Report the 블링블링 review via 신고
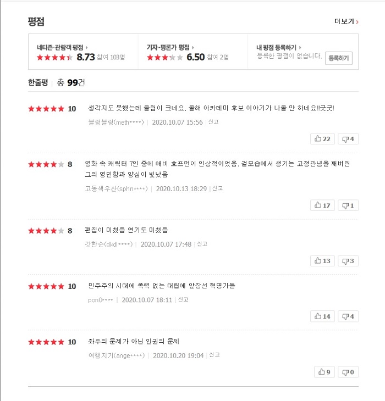Screen dimensions: 385x401 [x=213, y=122]
